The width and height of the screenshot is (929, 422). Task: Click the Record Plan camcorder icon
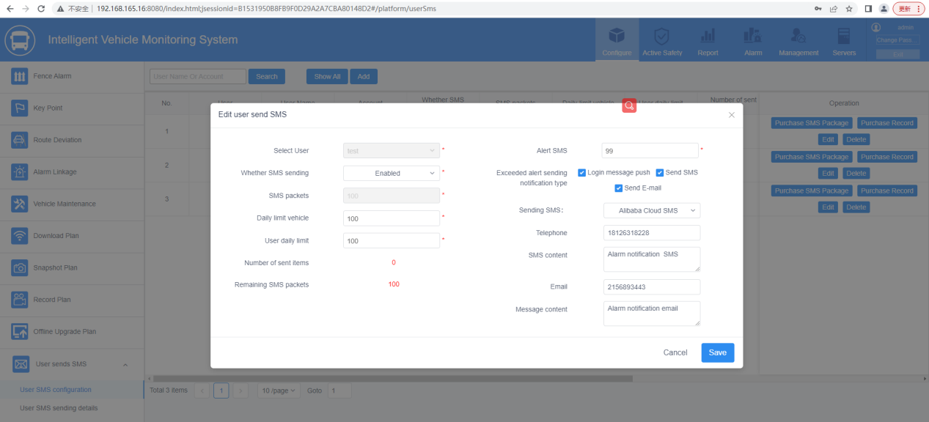pyautogui.click(x=20, y=300)
